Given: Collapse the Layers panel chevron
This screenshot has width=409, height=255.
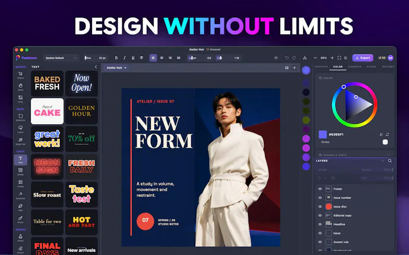Looking at the screenshot, I should tap(382, 161).
